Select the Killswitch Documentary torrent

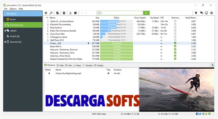(x=60, y=25)
